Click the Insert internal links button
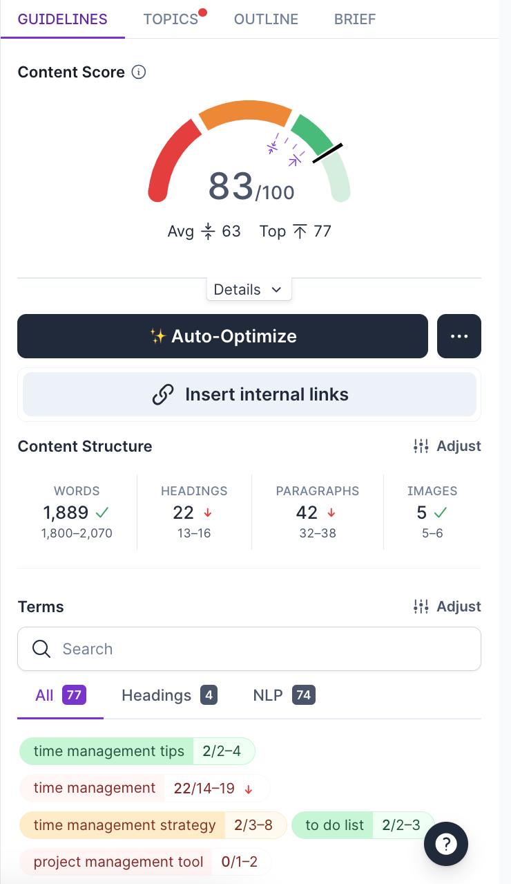The image size is (511, 884). 249,395
